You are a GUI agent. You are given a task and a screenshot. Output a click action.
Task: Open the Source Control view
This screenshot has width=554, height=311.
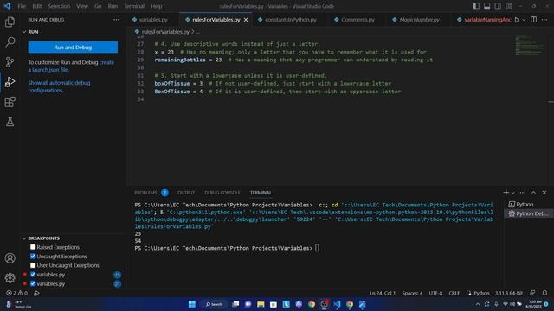10,62
